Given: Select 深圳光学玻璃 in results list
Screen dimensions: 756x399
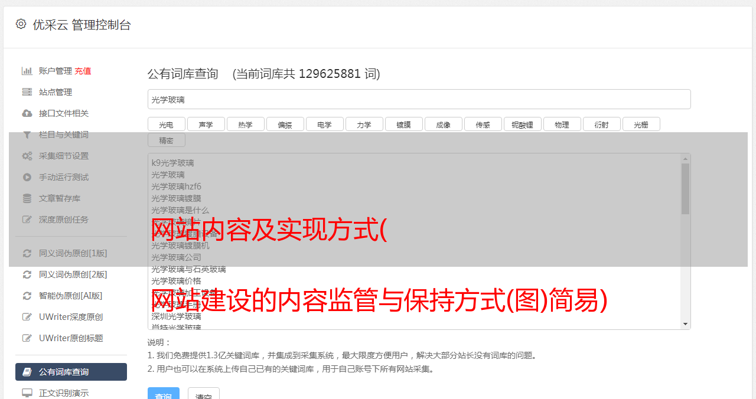Looking at the screenshot, I should click(176, 316).
